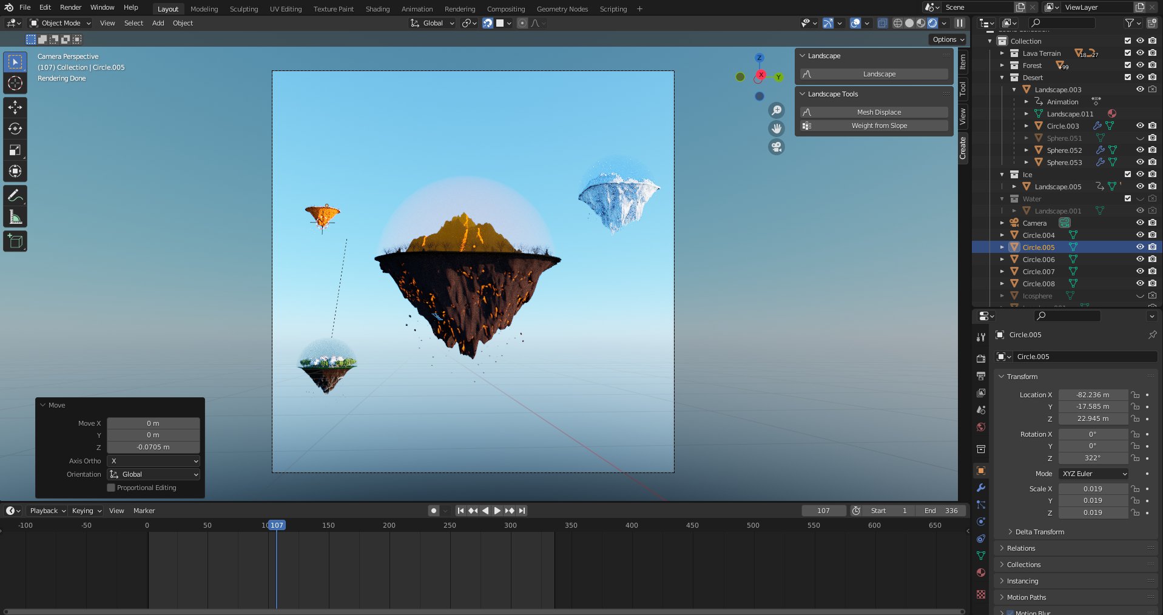The image size is (1163, 615).
Task: Hide Camera object with its eye icon
Action: [1140, 223]
